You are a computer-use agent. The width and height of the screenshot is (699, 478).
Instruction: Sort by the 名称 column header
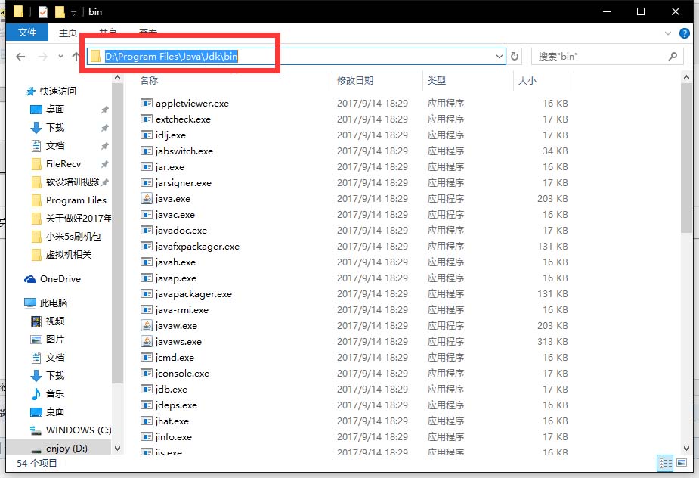[149, 80]
